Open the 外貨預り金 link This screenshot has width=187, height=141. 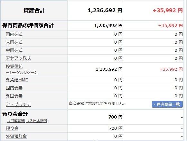point(16,137)
